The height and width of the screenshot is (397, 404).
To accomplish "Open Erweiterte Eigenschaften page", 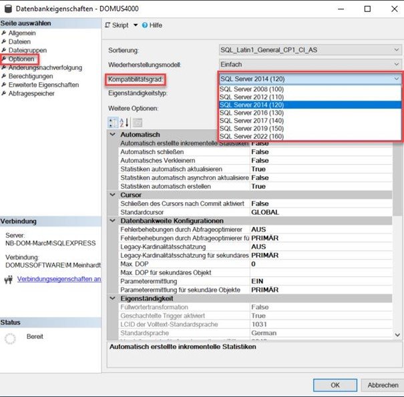I will 43,85.
